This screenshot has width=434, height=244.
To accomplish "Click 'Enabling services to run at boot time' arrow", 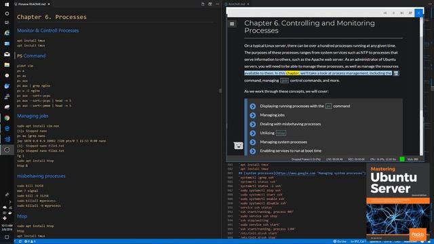I will pyautogui.click(x=253, y=151).
